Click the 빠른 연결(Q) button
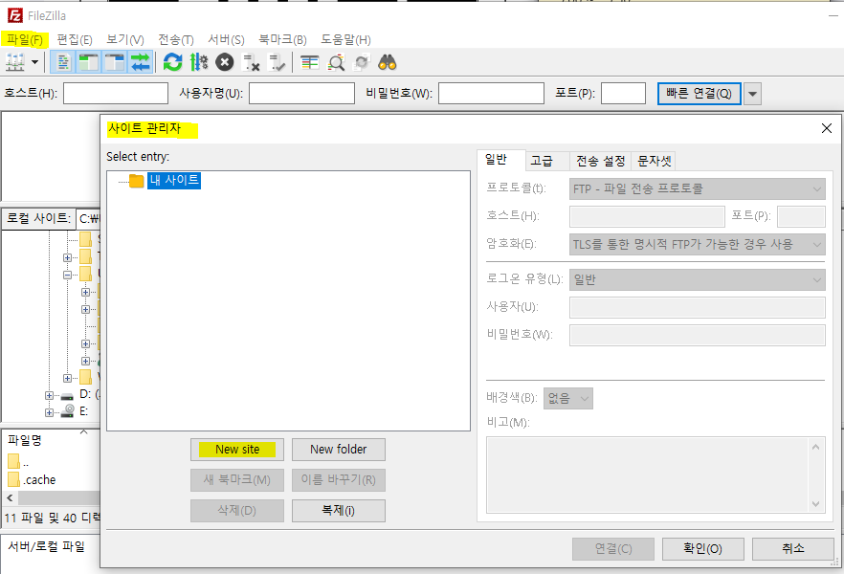This screenshot has height=574, width=844. 699,94
